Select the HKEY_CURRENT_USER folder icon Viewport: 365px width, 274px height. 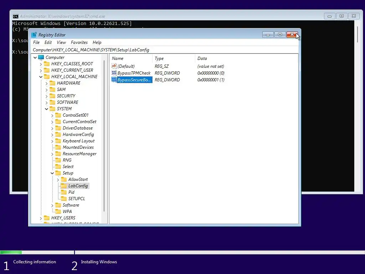click(47, 70)
